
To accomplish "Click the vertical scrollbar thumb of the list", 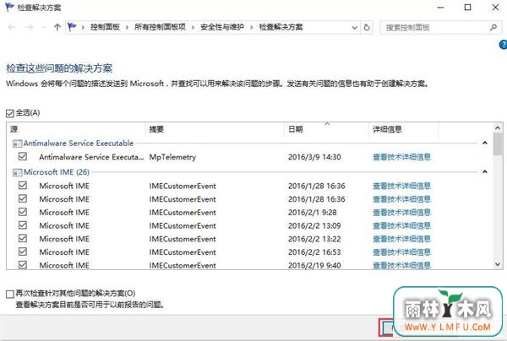I will click(498, 144).
